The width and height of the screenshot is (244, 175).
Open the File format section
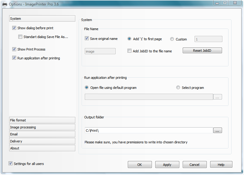tap(42, 120)
